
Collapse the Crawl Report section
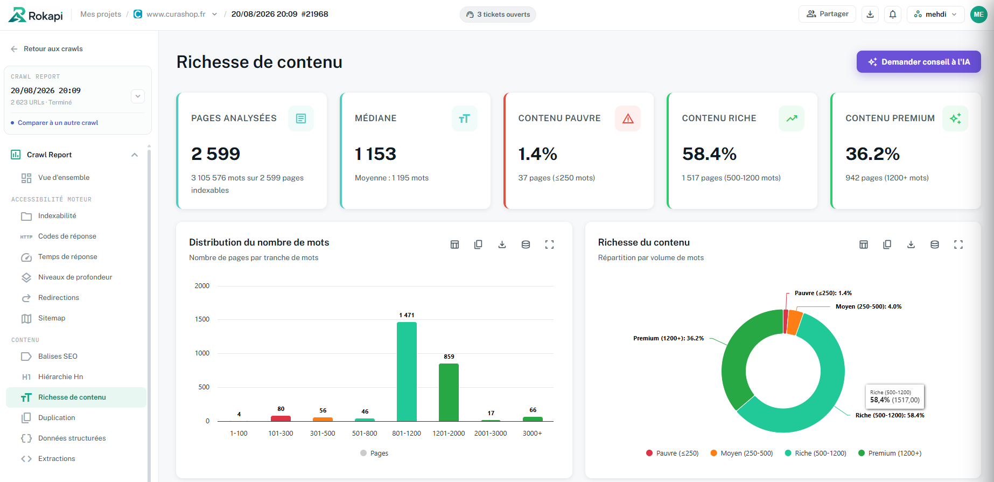tap(135, 155)
